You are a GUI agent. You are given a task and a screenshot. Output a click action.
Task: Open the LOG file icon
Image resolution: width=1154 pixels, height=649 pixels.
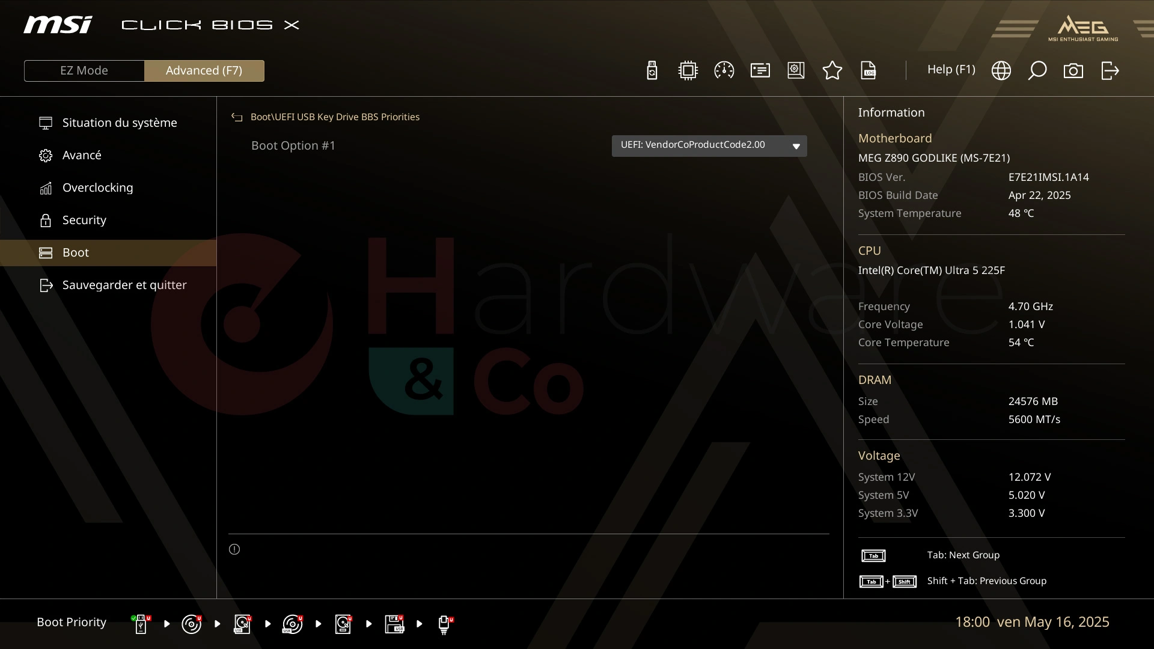[869, 70]
